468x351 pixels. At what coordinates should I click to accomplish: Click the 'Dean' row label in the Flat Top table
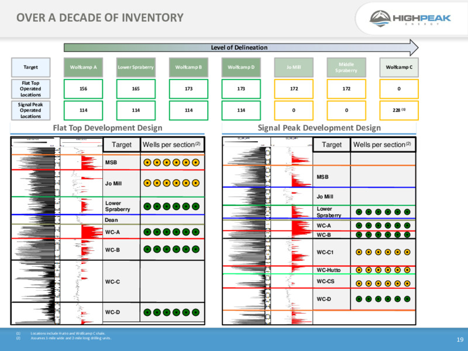point(111,220)
